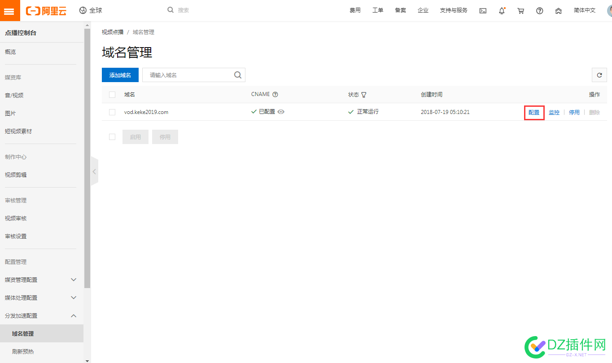Screen dimensions: 612x363
Task: Open 视频剪辑 in the sidebar
Action: 16,175
